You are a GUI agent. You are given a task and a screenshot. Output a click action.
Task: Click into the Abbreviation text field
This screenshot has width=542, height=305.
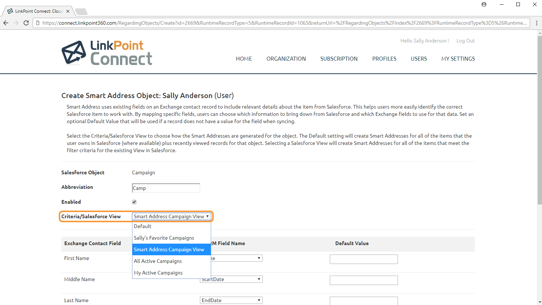[x=166, y=188]
